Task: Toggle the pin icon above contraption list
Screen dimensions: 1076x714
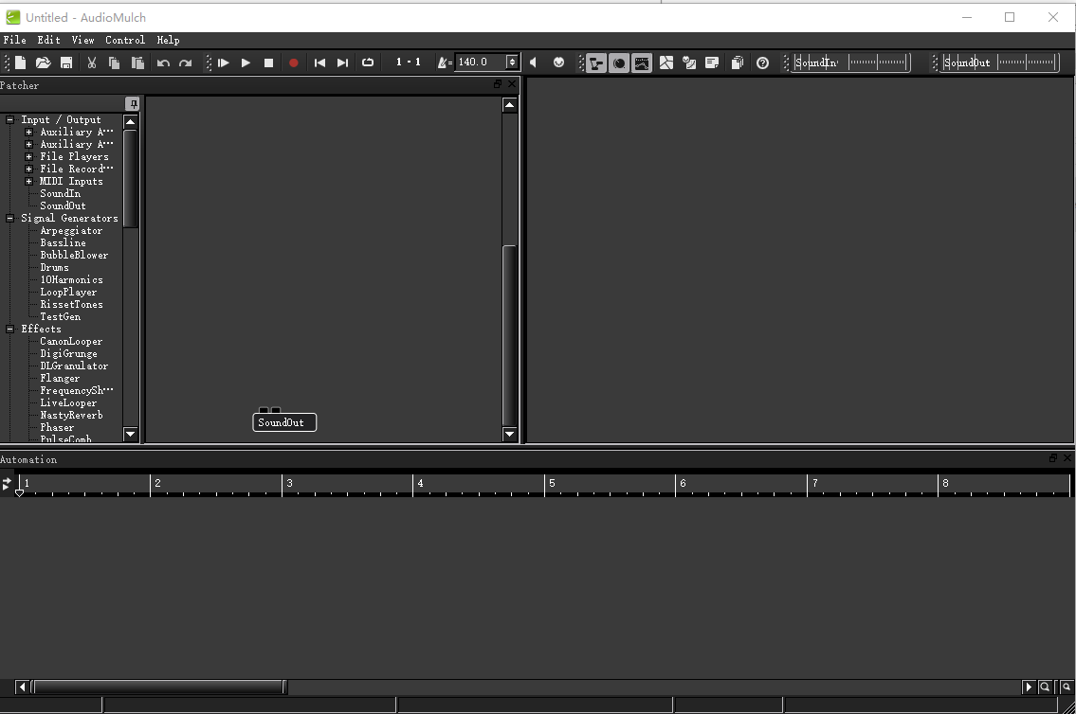Action: click(x=133, y=103)
